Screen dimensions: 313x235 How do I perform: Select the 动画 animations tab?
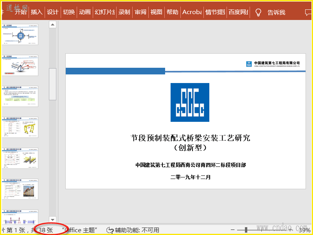(x=85, y=12)
